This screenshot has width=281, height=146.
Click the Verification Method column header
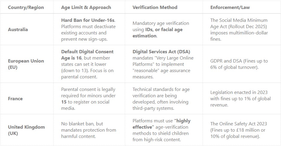click(x=155, y=7)
